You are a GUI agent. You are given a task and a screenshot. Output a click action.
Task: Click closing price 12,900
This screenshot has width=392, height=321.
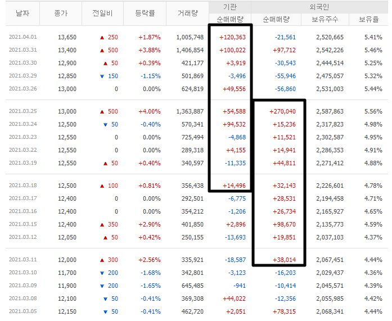click(x=67, y=63)
